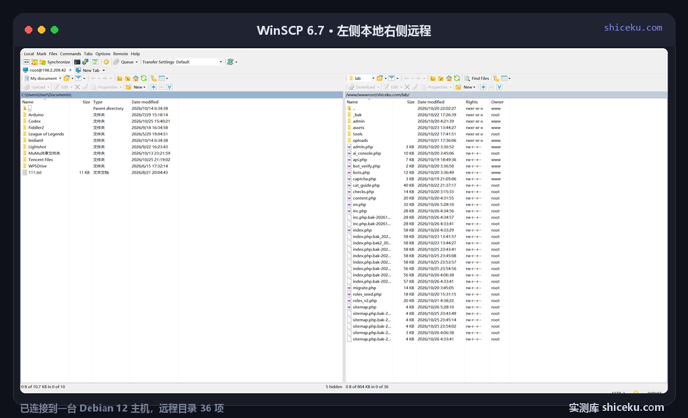
Task: Open the Remote menu
Action: click(121, 54)
